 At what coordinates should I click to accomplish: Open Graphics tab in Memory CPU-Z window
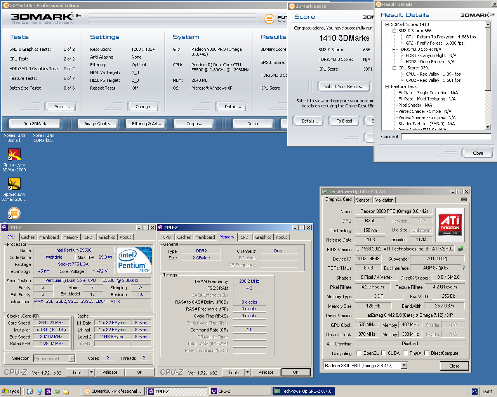pos(263,237)
